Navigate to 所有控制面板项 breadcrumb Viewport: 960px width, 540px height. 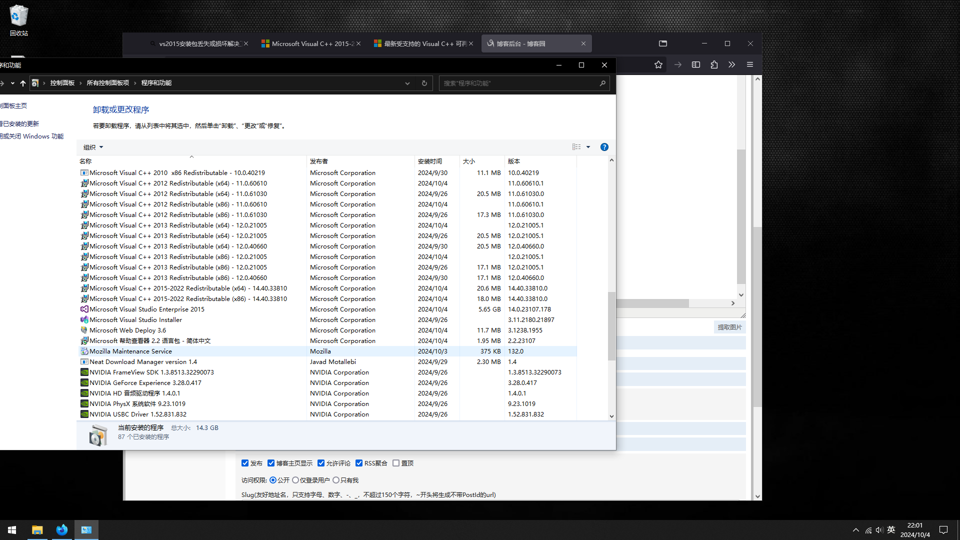(x=108, y=83)
